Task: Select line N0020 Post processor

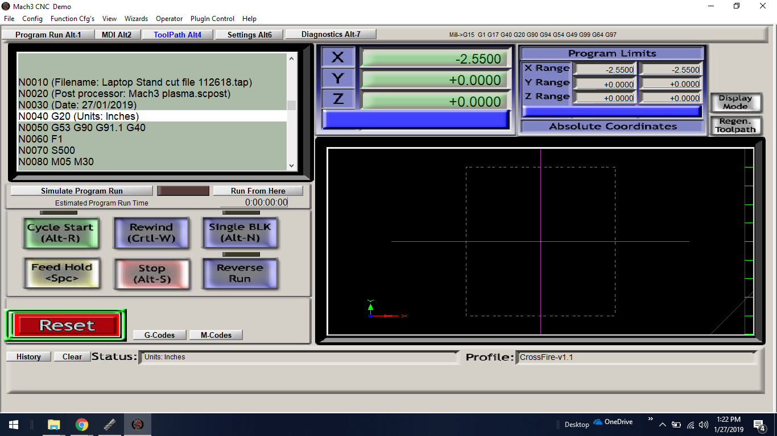Action: (x=152, y=94)
